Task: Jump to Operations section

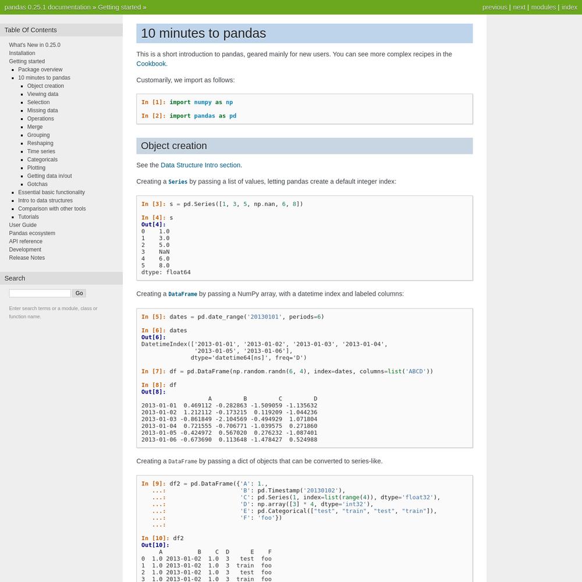Action: (41, 118)
